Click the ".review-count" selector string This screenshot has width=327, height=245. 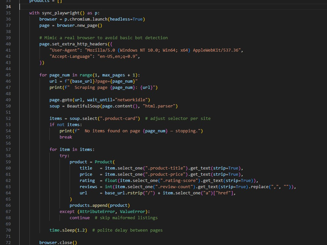coord(174,187)
